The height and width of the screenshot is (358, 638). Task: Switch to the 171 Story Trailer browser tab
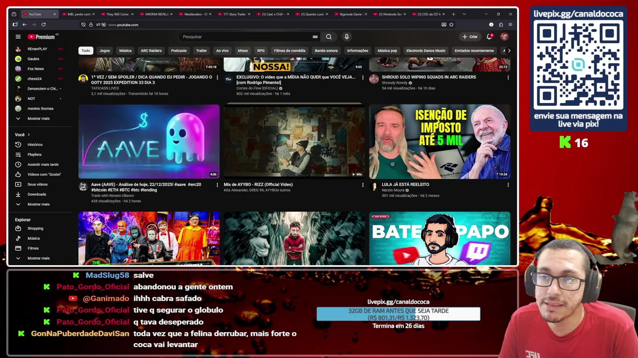pyautogui.click(x=234, y=14)
